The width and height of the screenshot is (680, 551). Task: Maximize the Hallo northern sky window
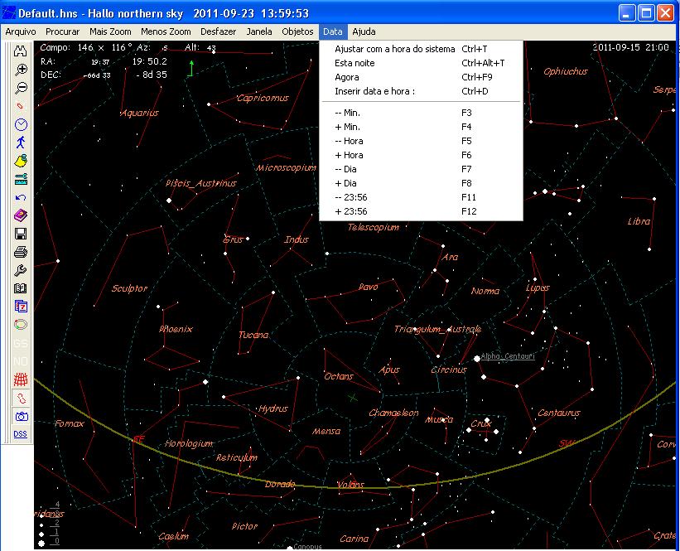646,13
